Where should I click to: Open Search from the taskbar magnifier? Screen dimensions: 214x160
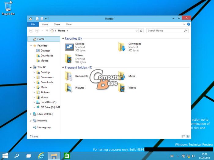tap(17, 156)
